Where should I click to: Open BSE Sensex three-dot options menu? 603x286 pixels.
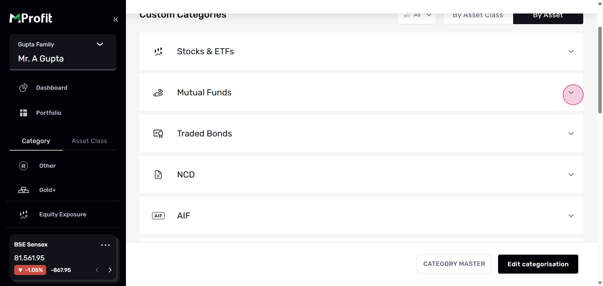105,245
